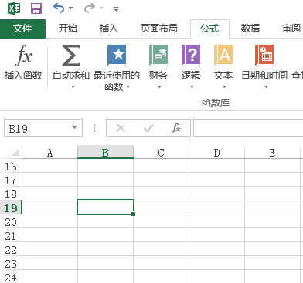Click the 自动求和 sigma icon
This screenshot has width=303, height=283.
pos(71,56)
